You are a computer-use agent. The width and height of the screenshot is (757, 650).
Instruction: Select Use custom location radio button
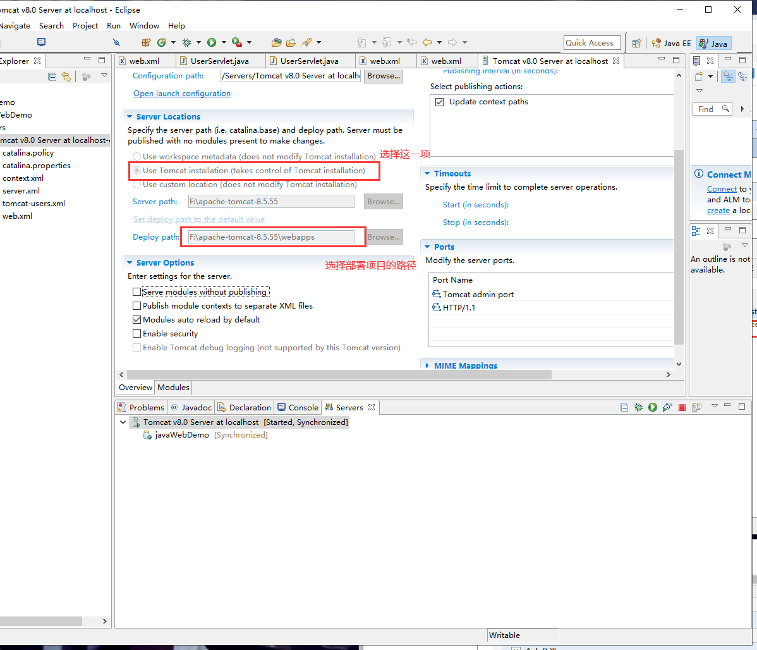tap(136, 185)
